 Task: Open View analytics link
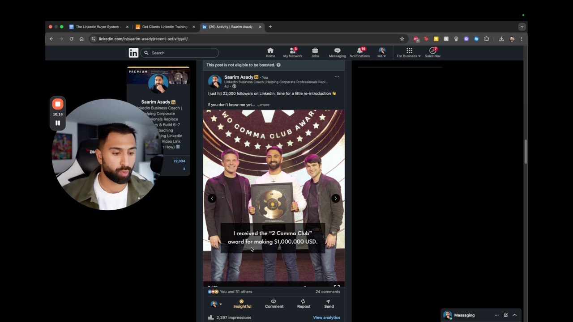coord(326,318)
